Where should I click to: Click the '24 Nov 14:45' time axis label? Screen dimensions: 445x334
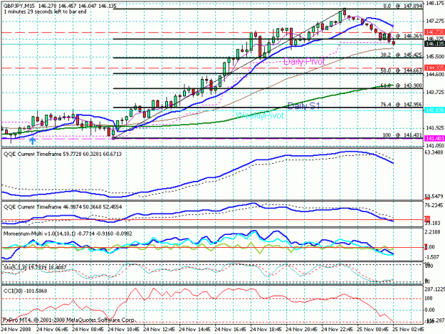click(194, 330)
